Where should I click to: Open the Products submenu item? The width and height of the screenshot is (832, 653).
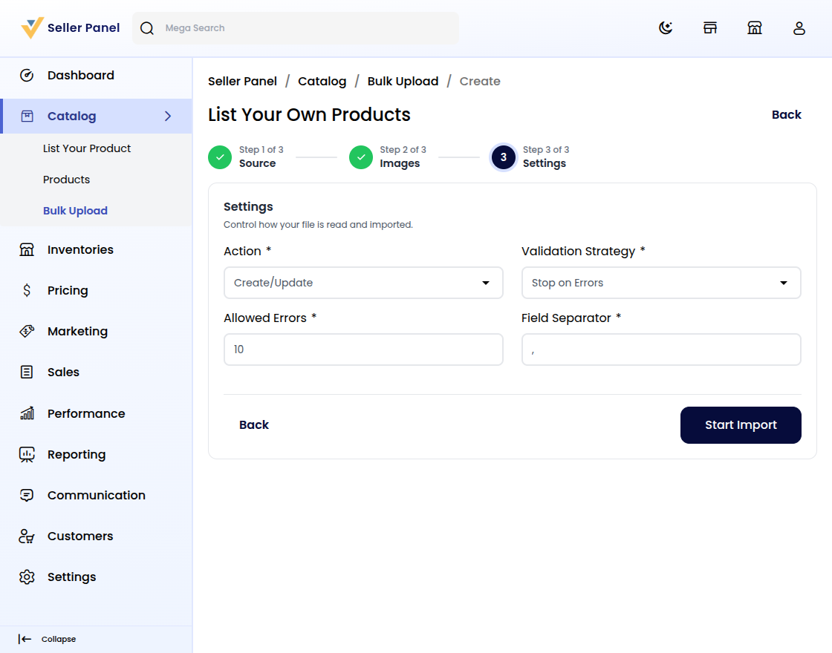[66, 180]
